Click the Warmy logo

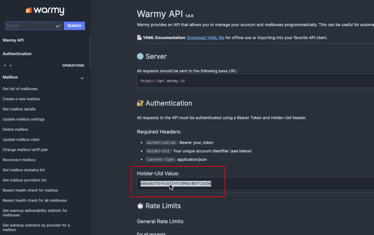point(45,11)
